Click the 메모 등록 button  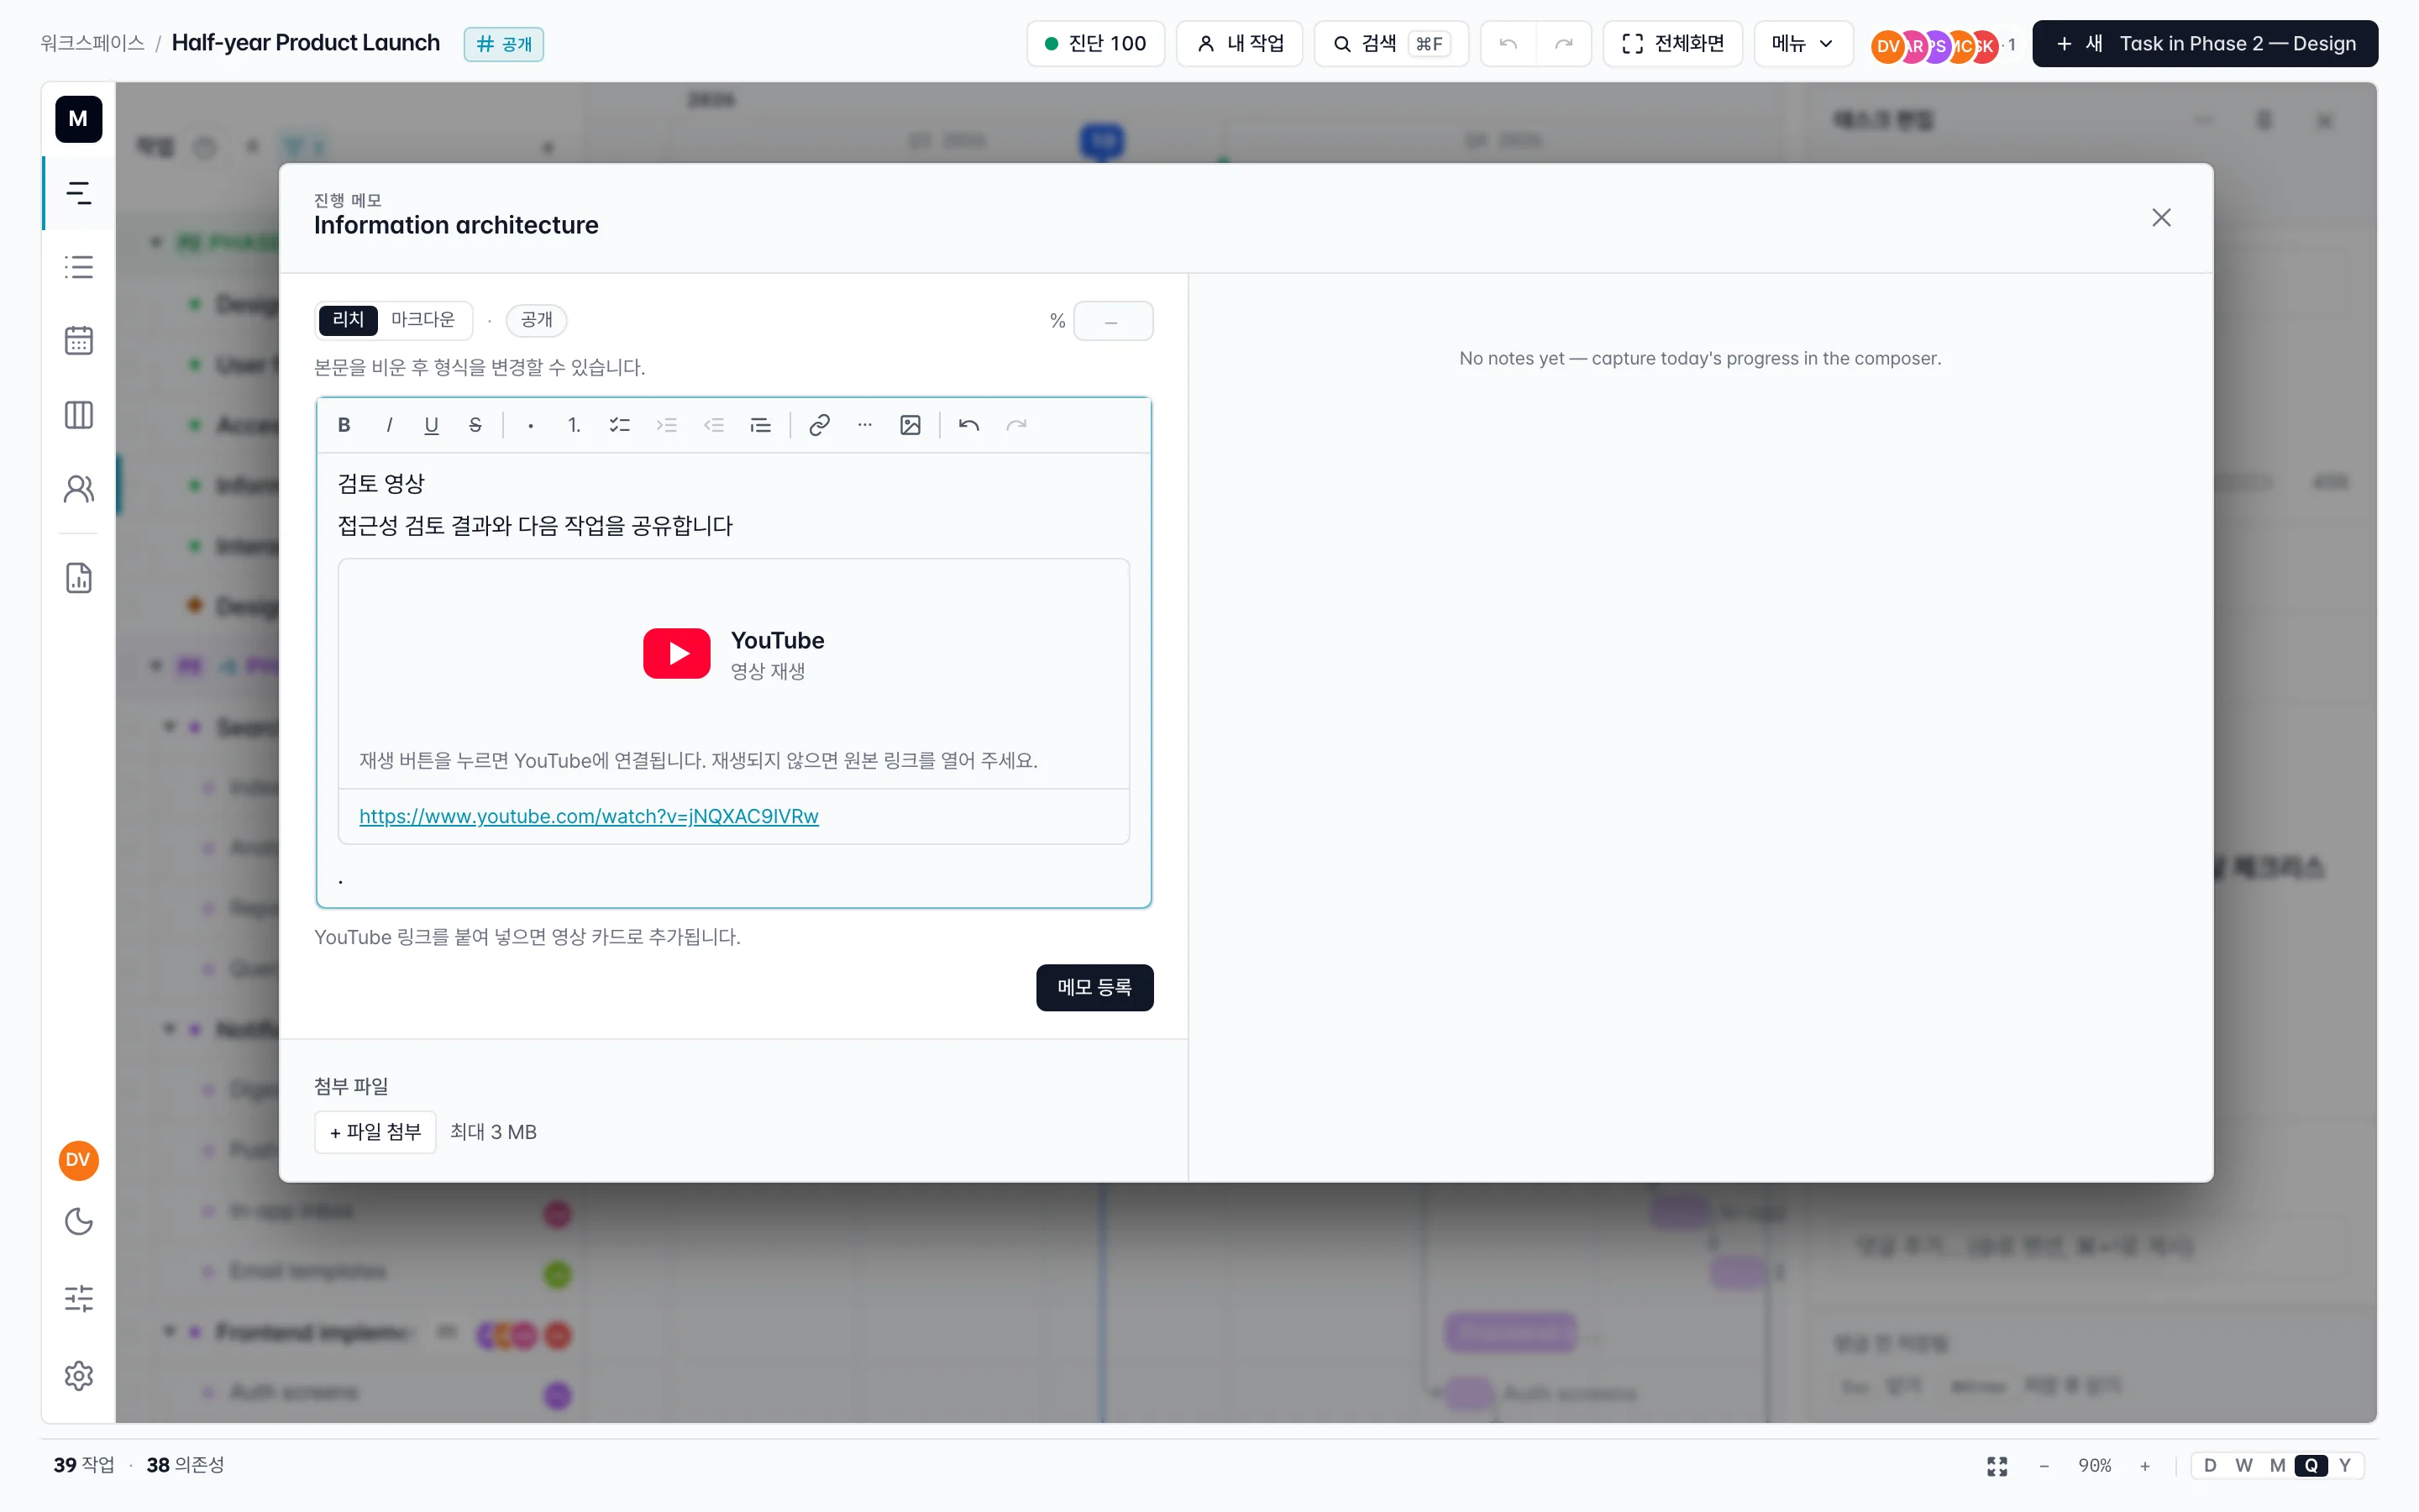click(x=1094, y=987)
